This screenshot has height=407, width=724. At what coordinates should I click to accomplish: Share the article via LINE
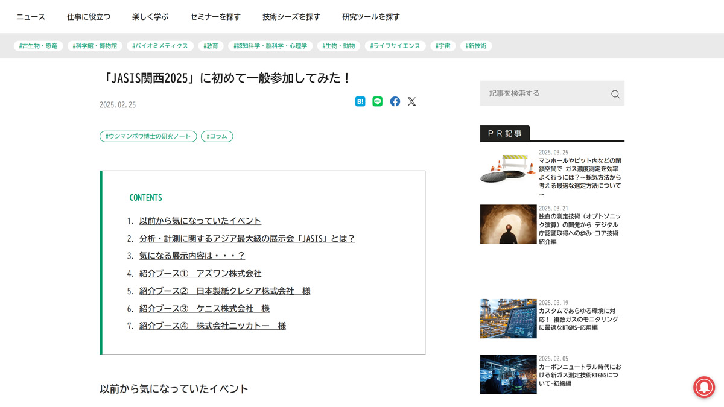377,101
